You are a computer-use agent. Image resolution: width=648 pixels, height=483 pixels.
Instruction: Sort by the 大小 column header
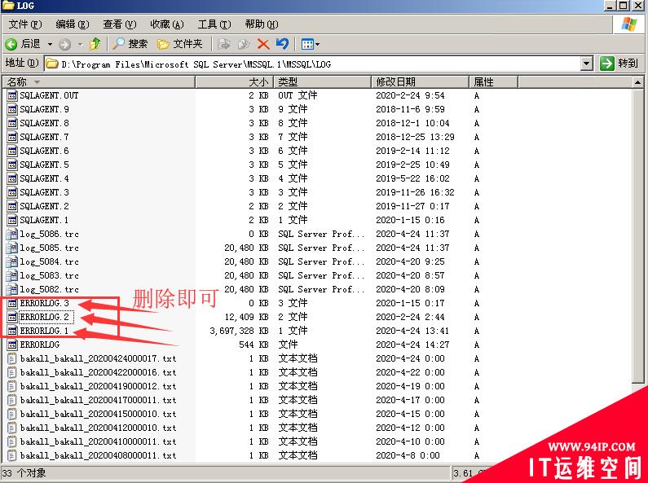point(234,81)
